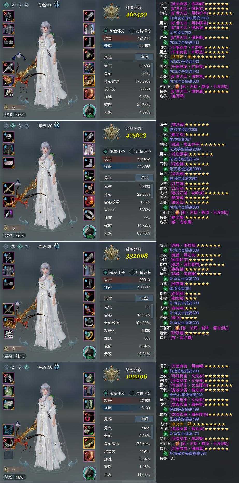Expand 详细 attributes in the 475673 panel
The image size is (239, 483).
click(x=144, y=177)
